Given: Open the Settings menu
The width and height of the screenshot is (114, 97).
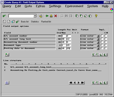Looking at the screenshot, I should [55, 6].
